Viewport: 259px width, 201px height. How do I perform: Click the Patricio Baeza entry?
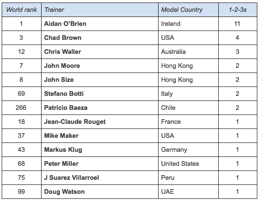coord(66,108)
